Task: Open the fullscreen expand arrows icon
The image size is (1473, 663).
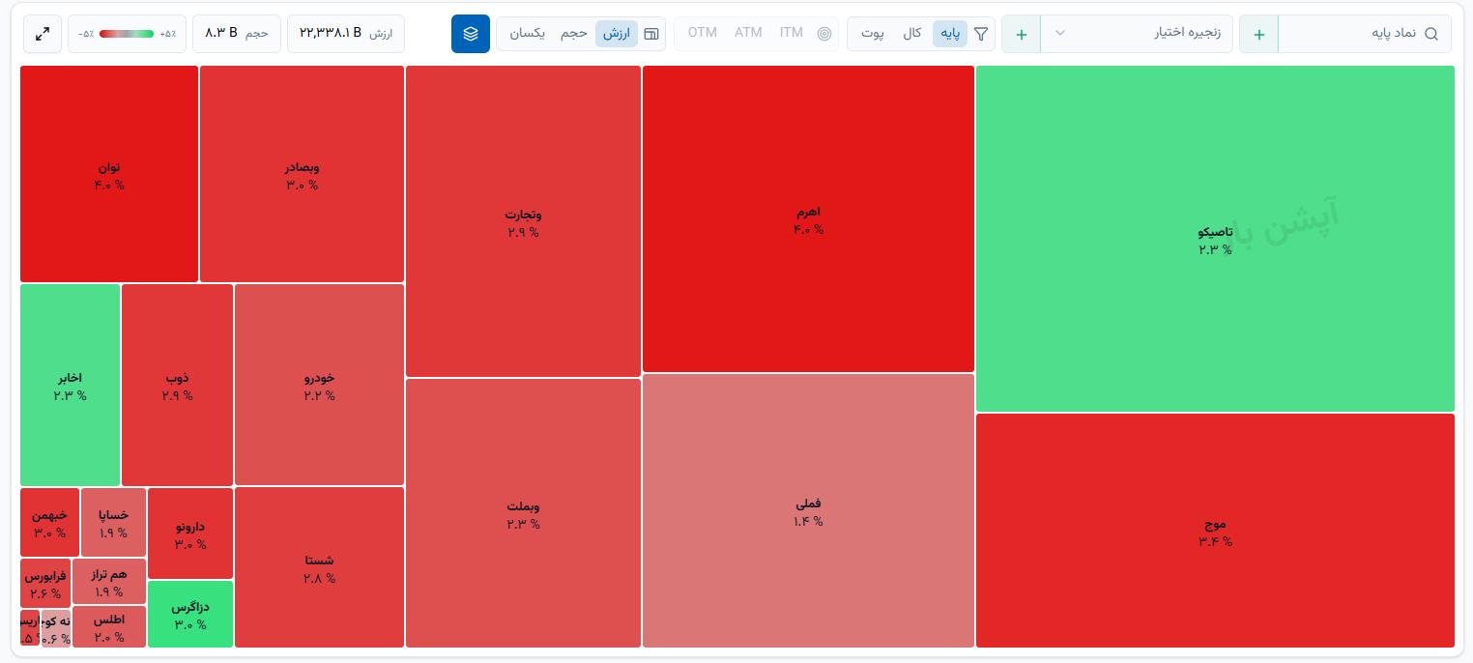Action: pos(43,34)
